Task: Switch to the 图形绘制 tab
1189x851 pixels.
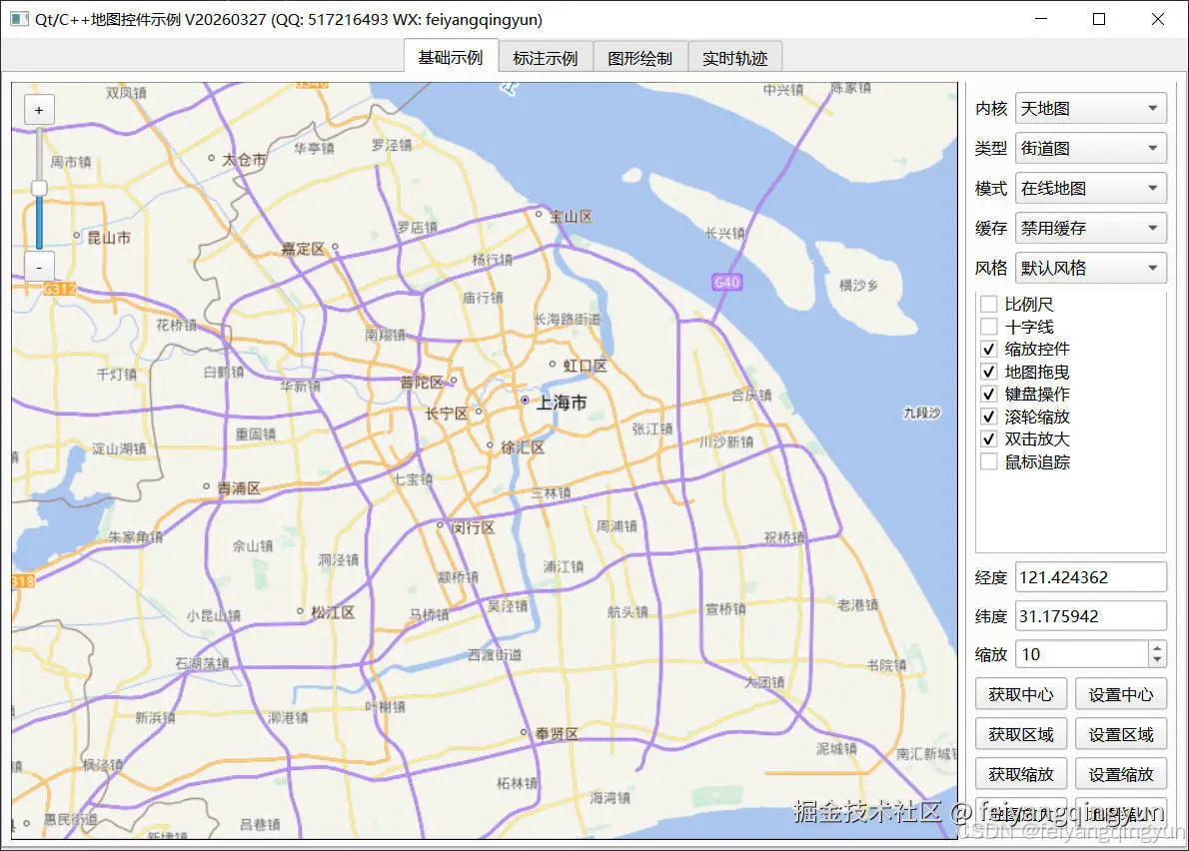Action: pyautogui.click(x=639, y=58)
